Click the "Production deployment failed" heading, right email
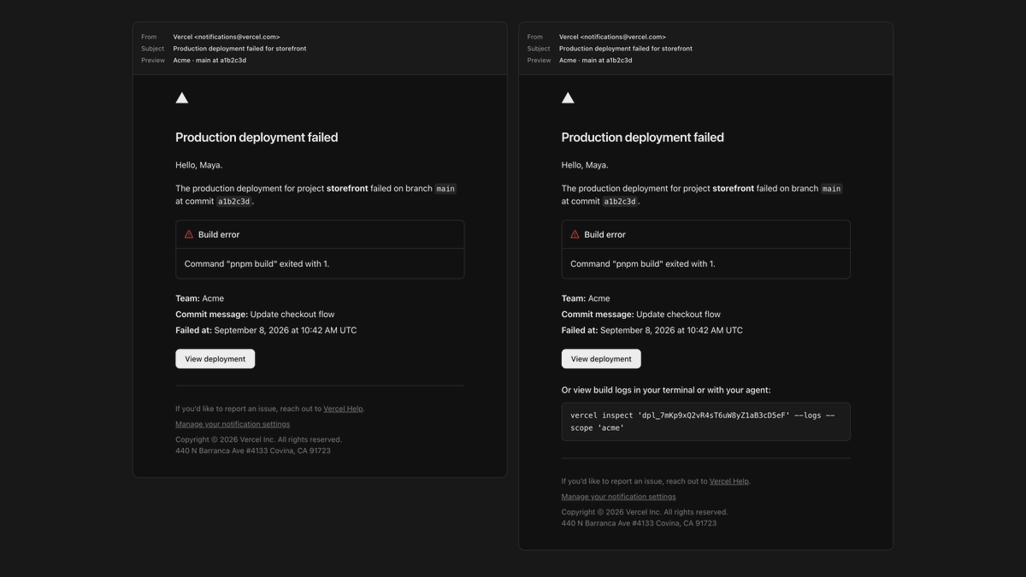 pos(643,138)
